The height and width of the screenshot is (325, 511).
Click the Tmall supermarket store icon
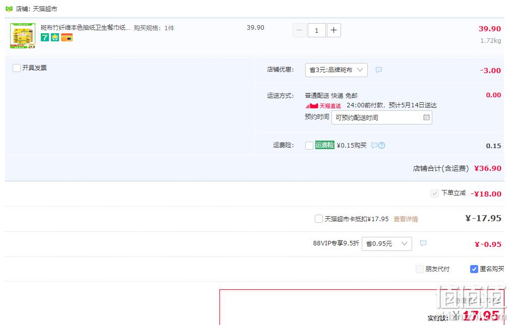point(9,9)
